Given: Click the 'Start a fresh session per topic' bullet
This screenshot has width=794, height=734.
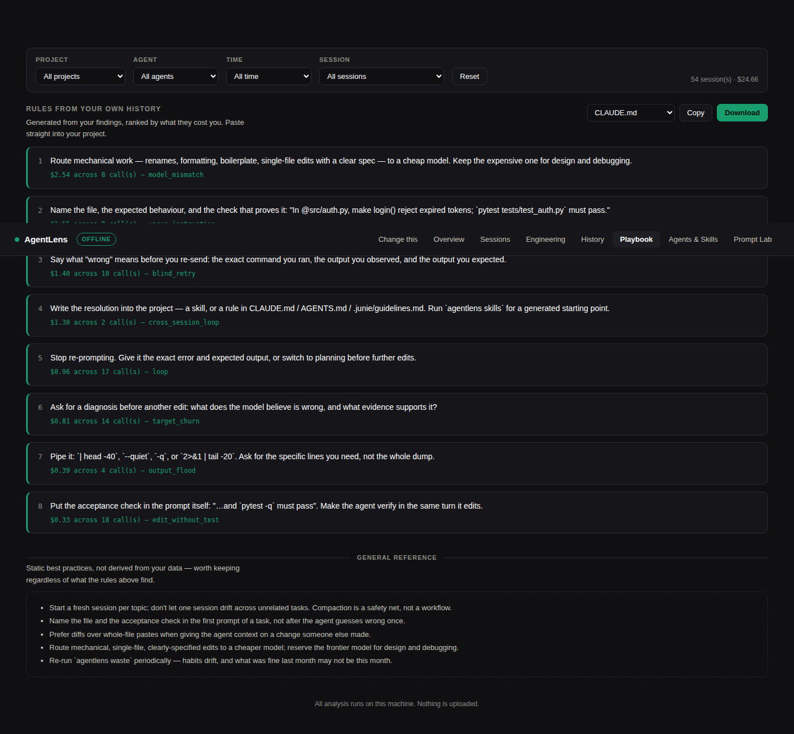Looking at the screenshot, I should pyautogui.click(x=251, y=608).
